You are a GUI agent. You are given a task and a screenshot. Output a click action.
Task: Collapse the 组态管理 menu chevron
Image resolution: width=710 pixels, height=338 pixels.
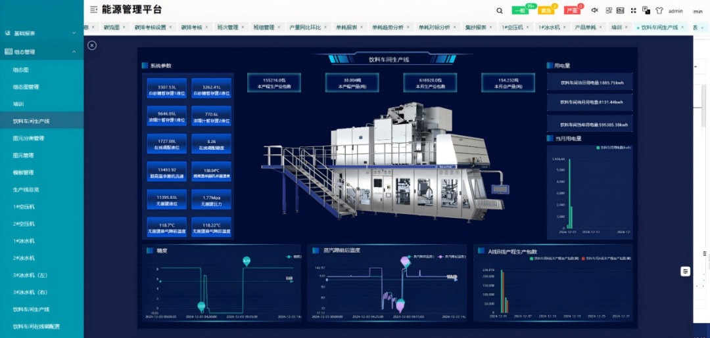tap(74, 52)
